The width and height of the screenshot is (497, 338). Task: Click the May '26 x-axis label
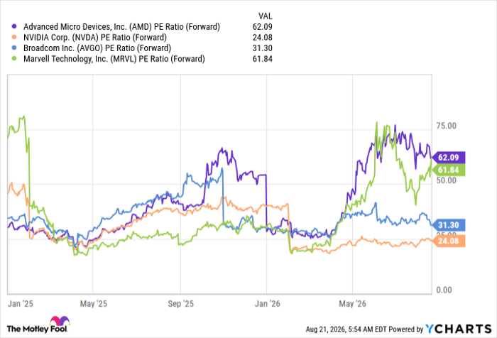(352, 304)
